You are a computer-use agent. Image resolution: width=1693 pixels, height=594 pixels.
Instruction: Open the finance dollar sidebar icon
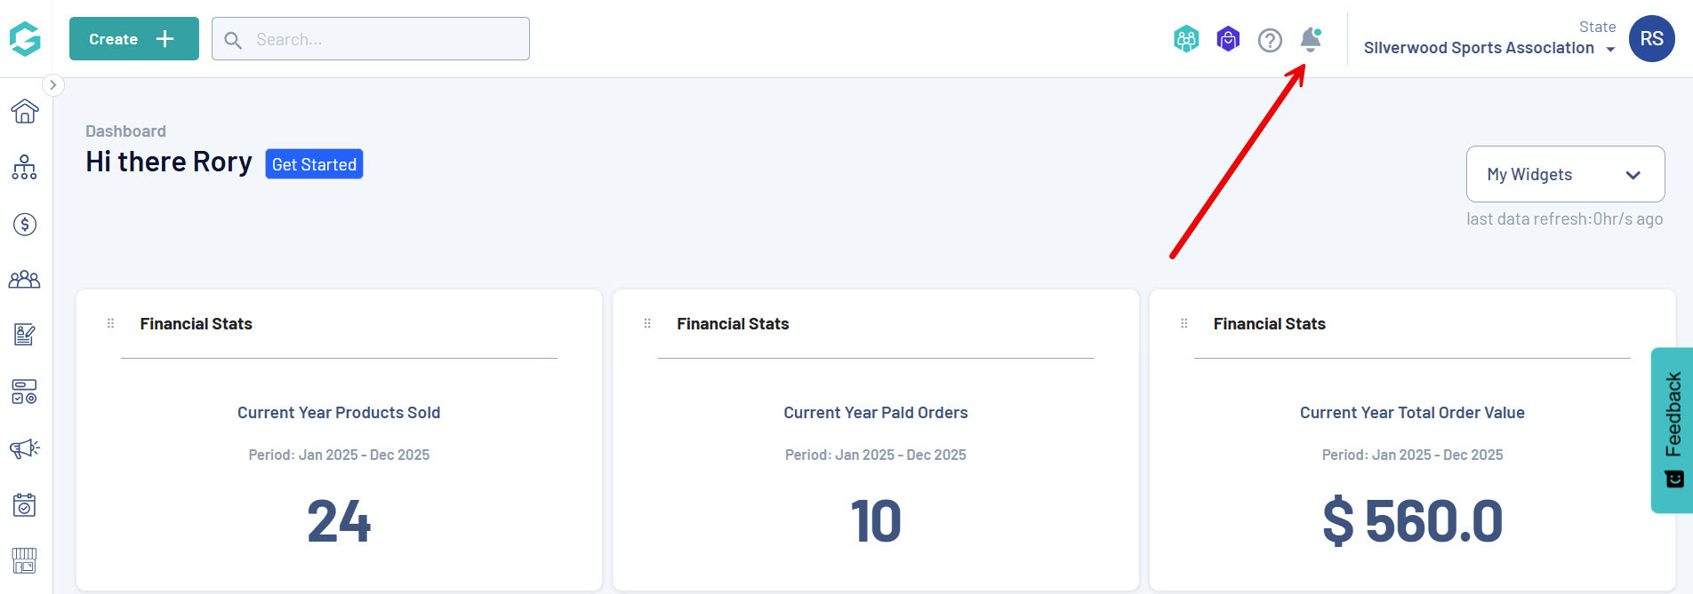[25, 224]
